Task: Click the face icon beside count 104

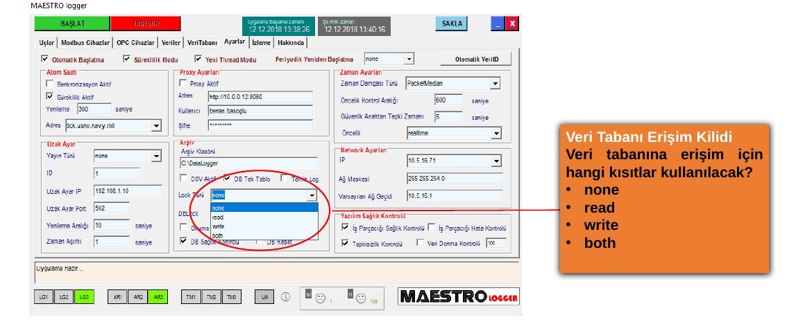Action: tap(360, 298)
